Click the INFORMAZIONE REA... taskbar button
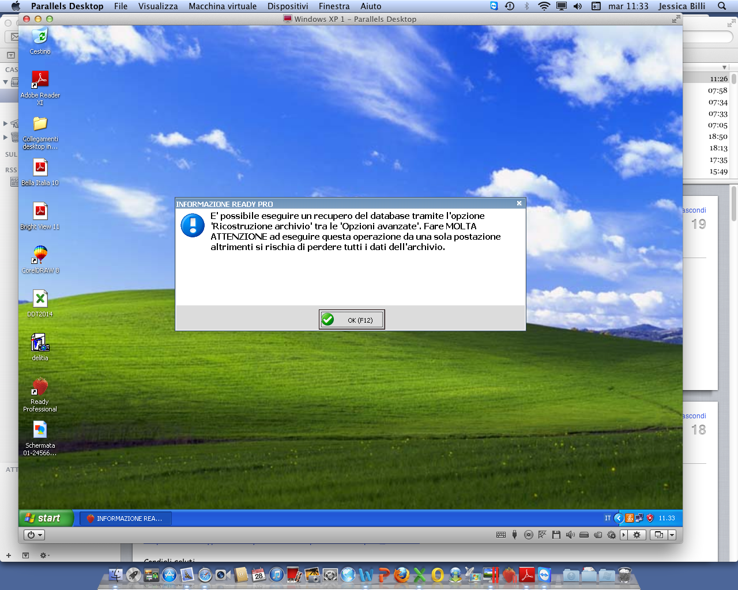Image resolution: width=738 pixels, height=590 pixels. [125, 519]
